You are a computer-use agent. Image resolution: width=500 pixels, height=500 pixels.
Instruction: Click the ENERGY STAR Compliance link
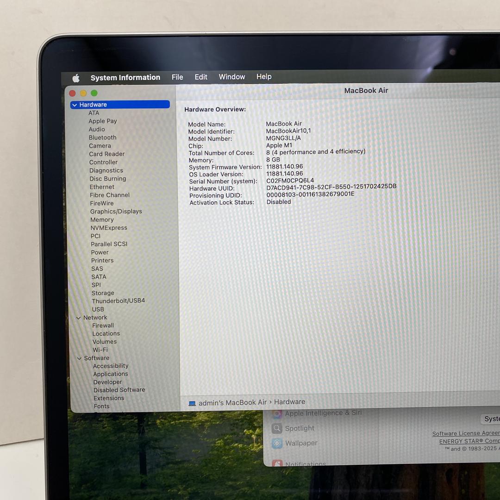coord(469,441)
